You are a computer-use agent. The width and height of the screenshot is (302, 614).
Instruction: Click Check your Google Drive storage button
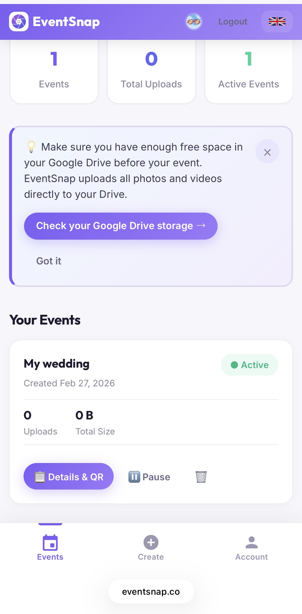click(x=121, y=226)
